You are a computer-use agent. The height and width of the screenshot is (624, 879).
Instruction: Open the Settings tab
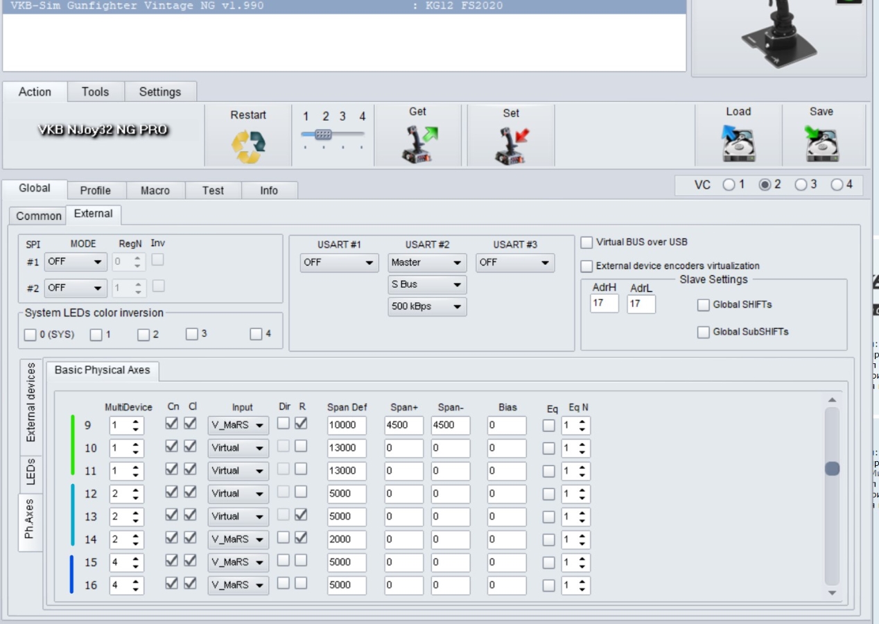(159, 92)
